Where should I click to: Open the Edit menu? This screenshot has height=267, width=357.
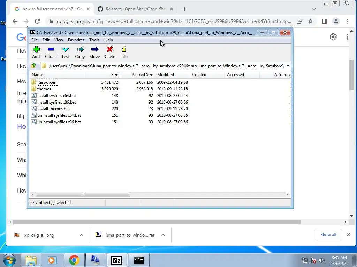point(46,40)
